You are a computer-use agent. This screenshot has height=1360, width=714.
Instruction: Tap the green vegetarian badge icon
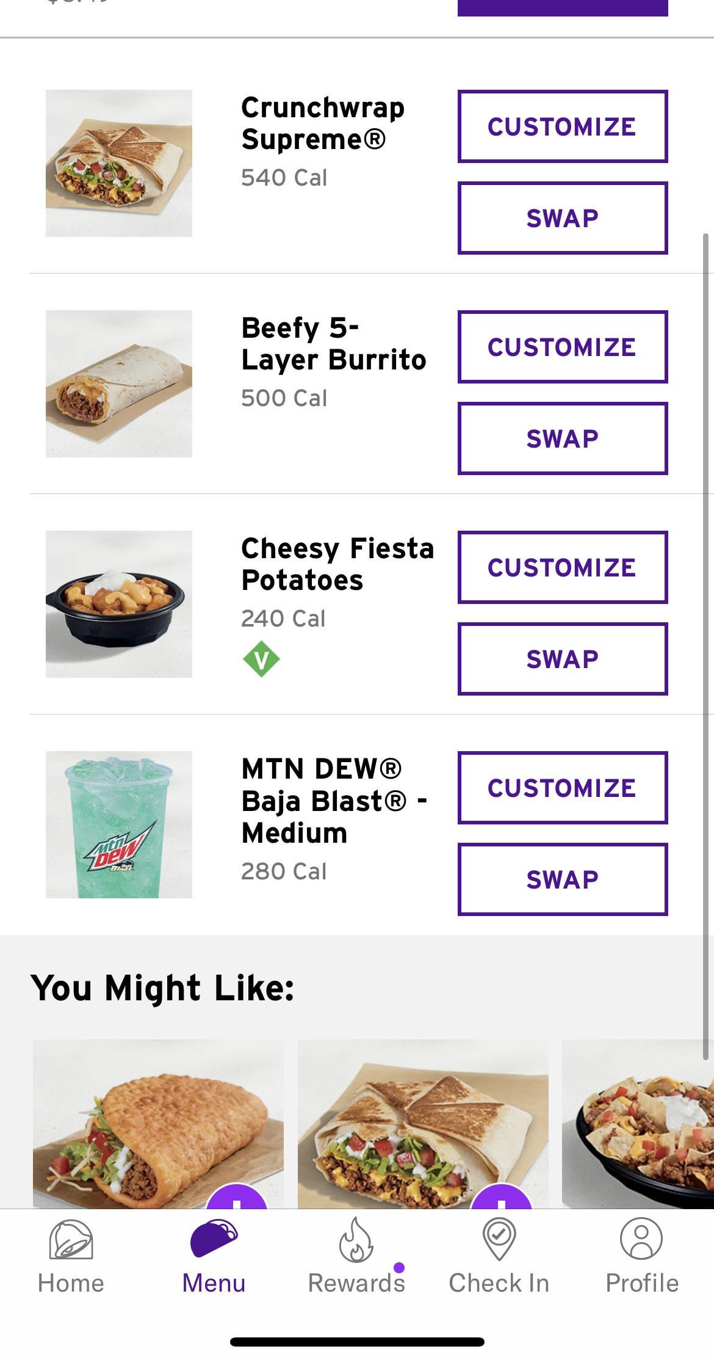coord(261,659)
